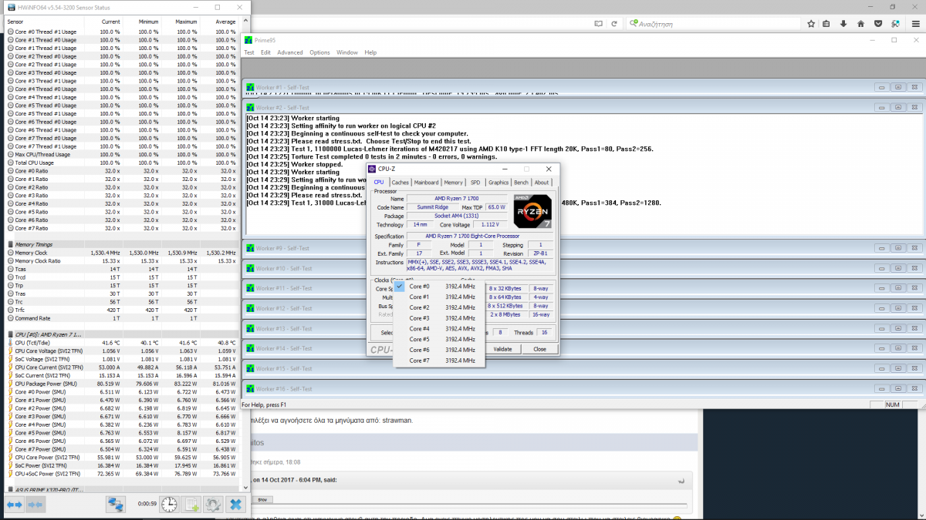Switch to the CPU-Z SPD tab
Image resolution: width=926 pixels, height=520 pixels.
[475, 183]
